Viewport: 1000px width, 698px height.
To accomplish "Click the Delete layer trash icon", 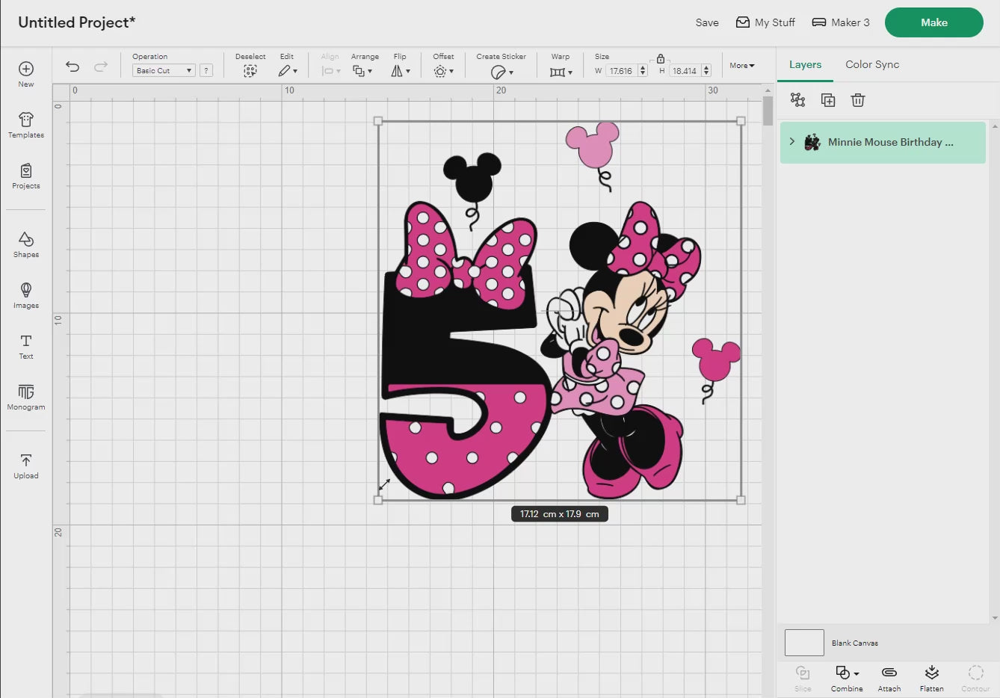I will 858,100.
